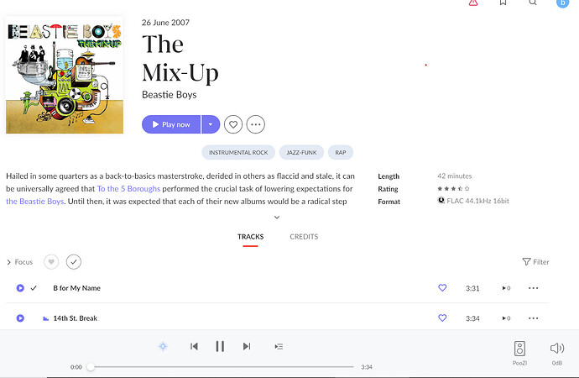Favorite the 14th St. Break track
579x378 pixels.
click(442, 318)
